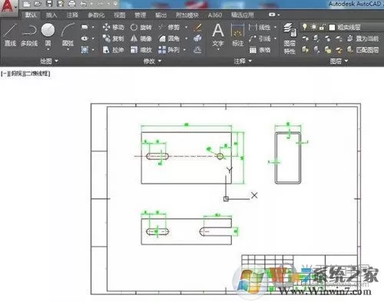Click the Hatch tool icon in draw panel
The width and height of the screenshot is (384, 302).
point(84,50)
